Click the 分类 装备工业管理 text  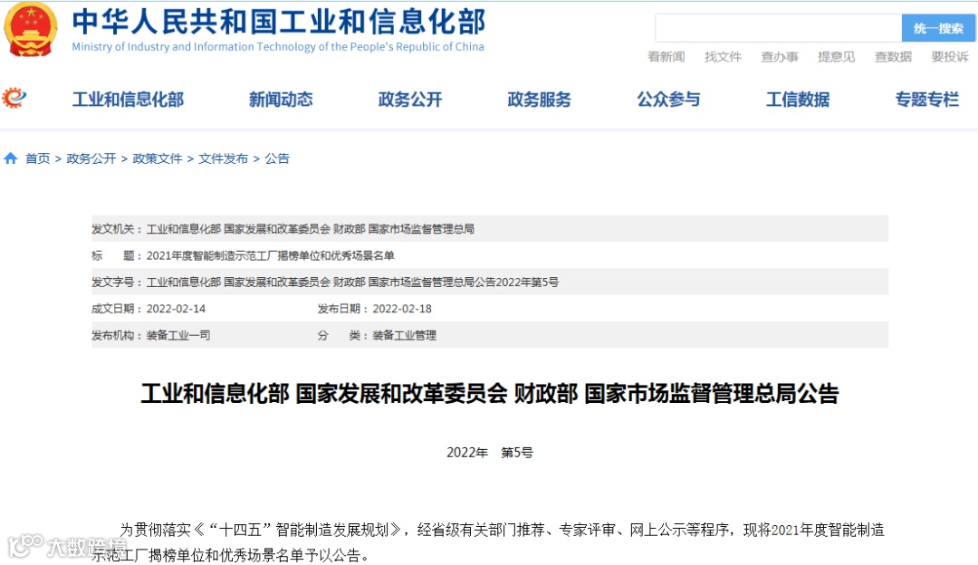pyautogui.click(x=377, y=336)
